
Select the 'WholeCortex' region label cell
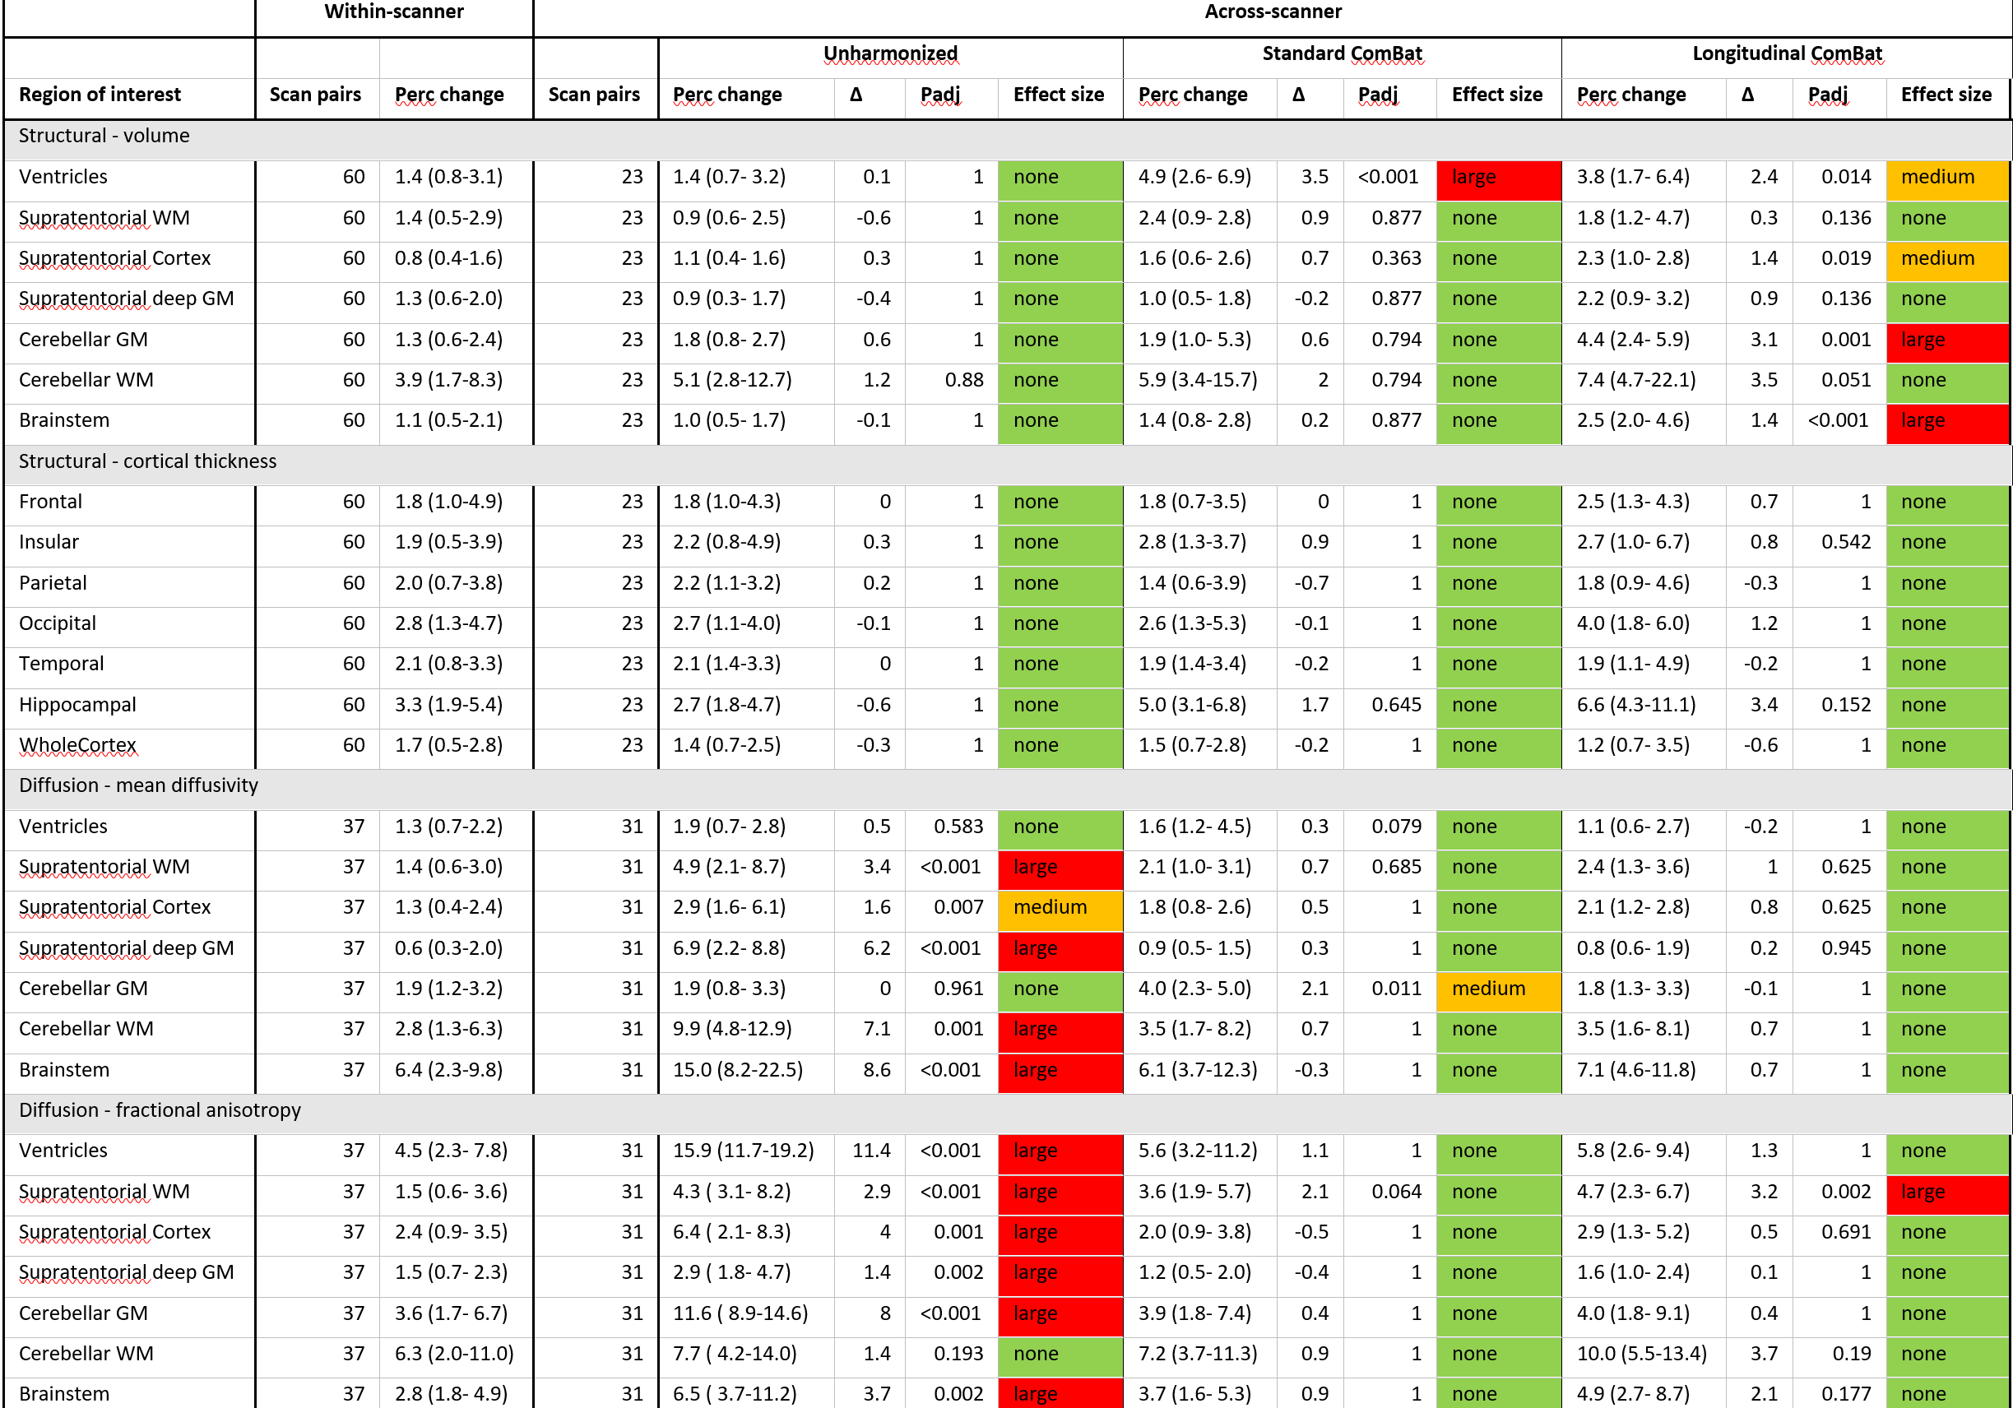(x=77, y=745)
